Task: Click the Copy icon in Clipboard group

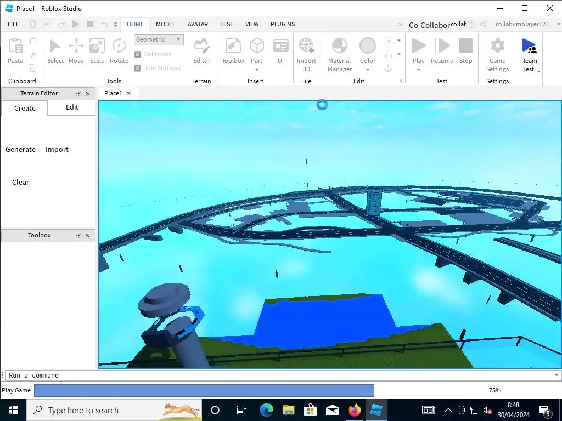Action: pos(32,41)
